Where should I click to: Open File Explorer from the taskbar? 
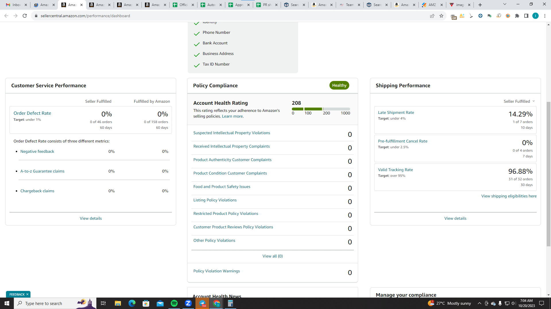[118, 303]
